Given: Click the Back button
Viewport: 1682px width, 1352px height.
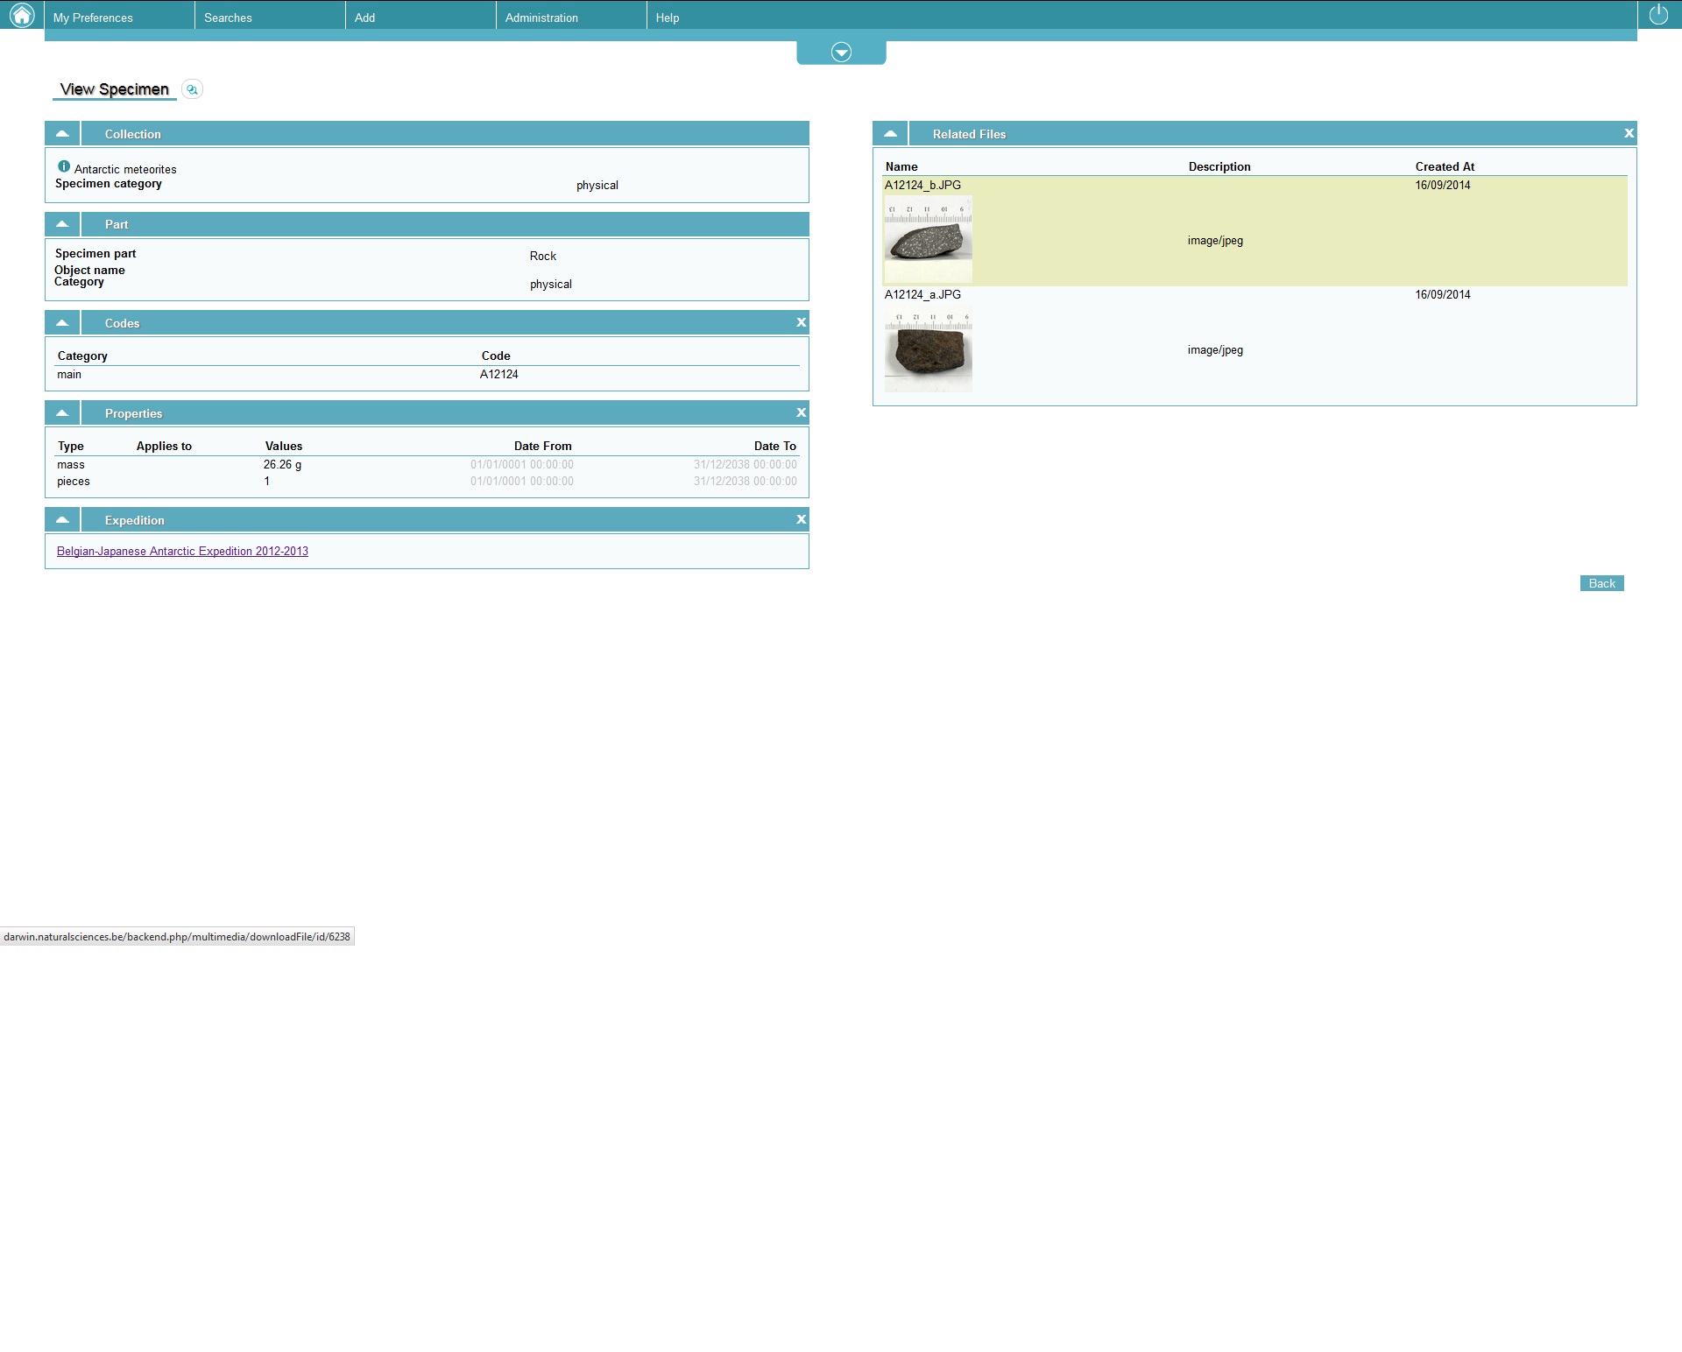Looking at the screenshot, I should 1601,584.
